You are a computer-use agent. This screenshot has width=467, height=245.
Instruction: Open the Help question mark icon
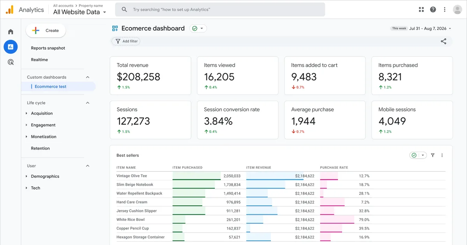click(x=433, y=10)
